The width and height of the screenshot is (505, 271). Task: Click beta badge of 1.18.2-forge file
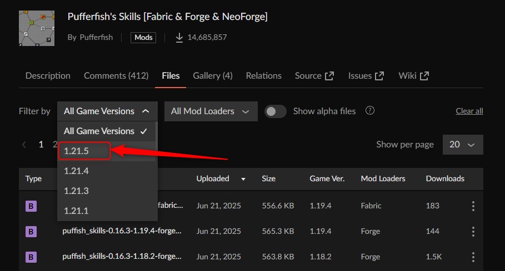pos(31,257)
